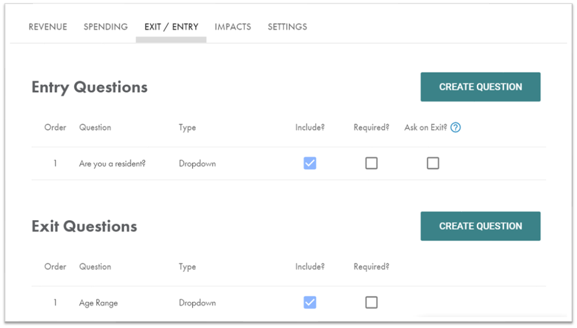Click the Entry Questions heading
577x328 pixels.
click(x=90, y=87)
